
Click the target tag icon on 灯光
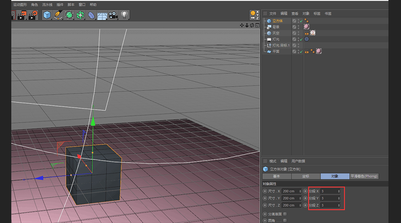tap(307, 39)
